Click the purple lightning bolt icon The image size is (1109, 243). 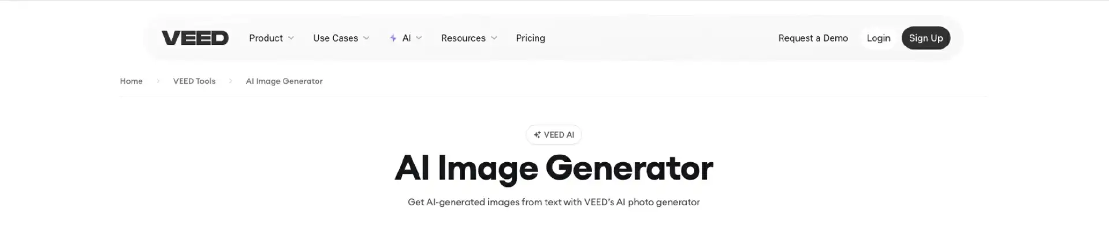click(x=393, y=38)
